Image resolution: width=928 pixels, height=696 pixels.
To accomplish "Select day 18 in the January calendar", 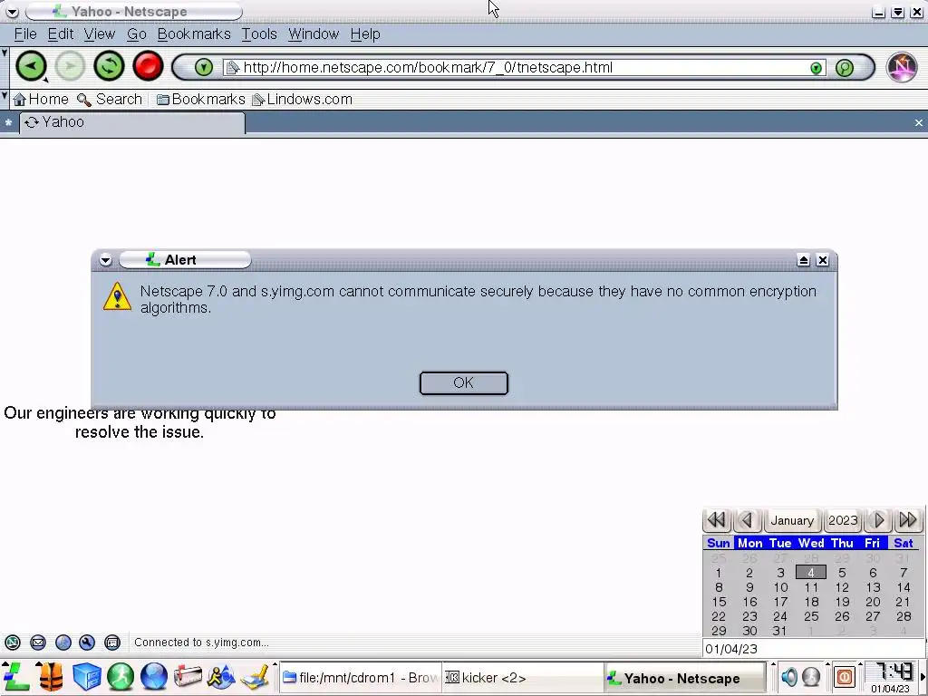I will (x=811, y=602).
